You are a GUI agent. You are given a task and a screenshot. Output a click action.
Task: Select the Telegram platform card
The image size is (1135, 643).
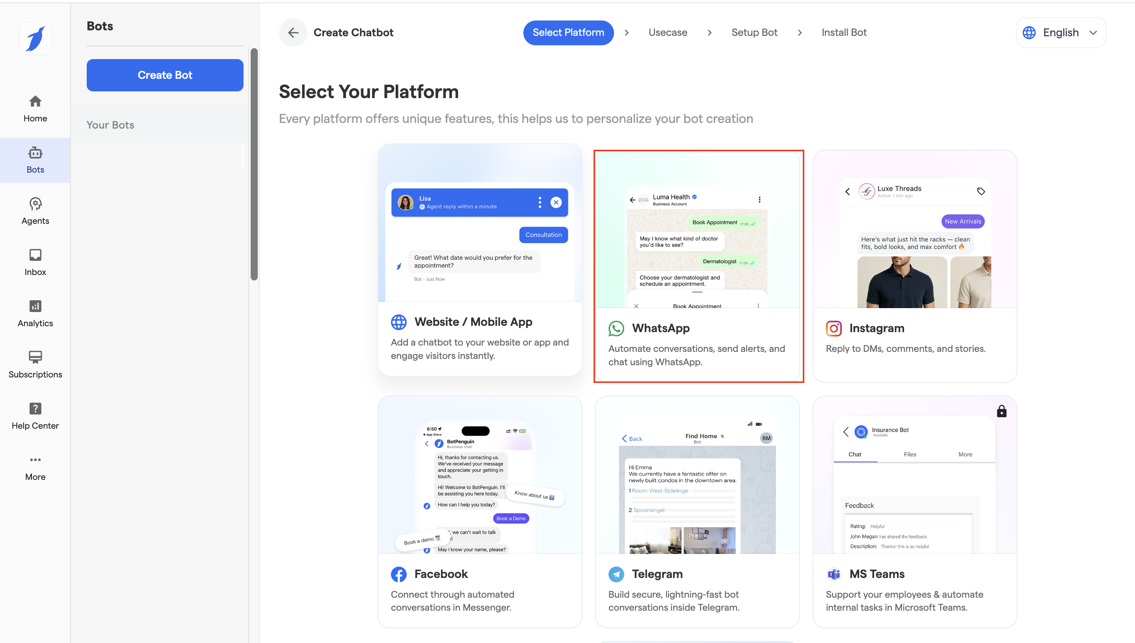point(697,511)
